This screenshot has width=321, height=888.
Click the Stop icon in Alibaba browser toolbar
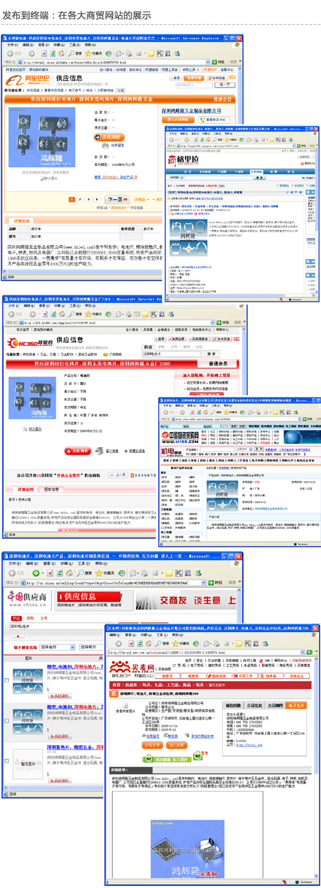click(44, 53)
